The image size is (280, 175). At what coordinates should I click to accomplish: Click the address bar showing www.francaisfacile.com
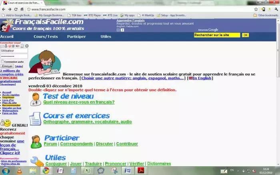point(139,9)
